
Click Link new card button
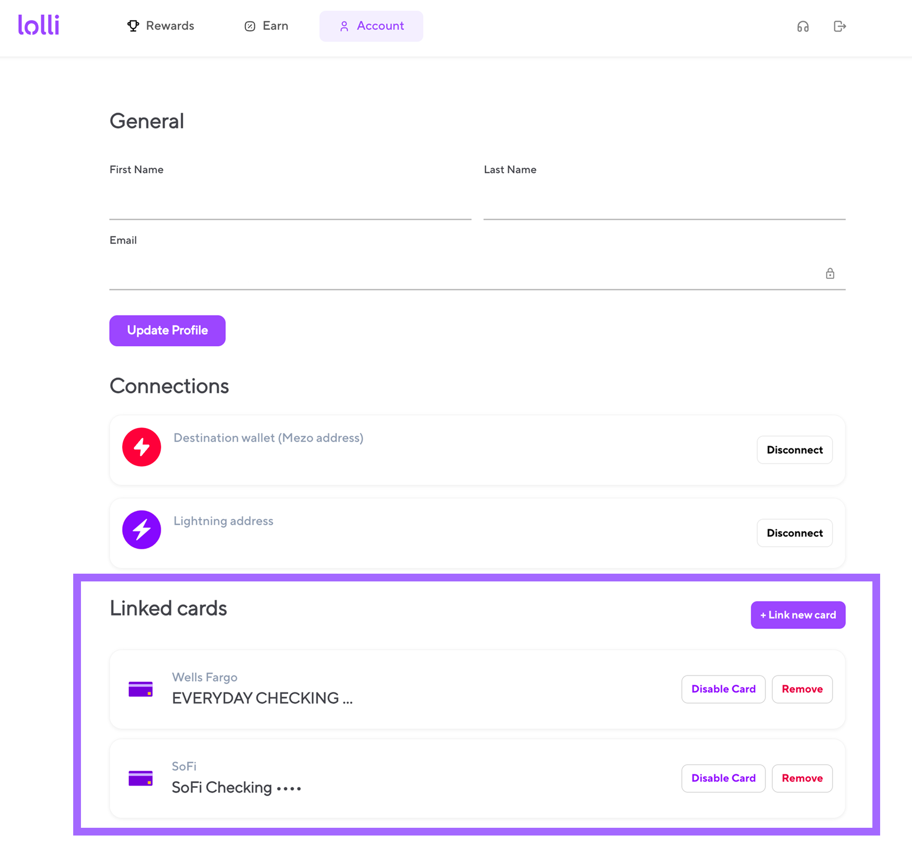(798, 615)
